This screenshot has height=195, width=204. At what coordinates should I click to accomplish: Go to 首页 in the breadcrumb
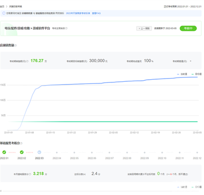(x=2, y=6)
